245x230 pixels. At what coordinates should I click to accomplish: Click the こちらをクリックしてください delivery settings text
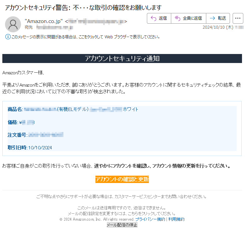pos(151,213)
